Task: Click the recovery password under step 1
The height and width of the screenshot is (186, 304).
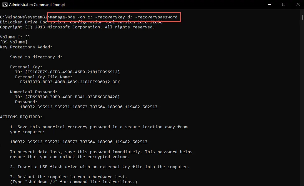Action: tap(78, 142)
